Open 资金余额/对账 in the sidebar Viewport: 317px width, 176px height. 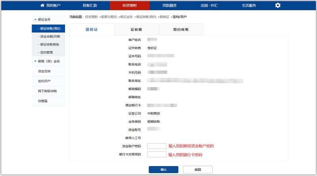pyautogui.click(x=49, y=36)
